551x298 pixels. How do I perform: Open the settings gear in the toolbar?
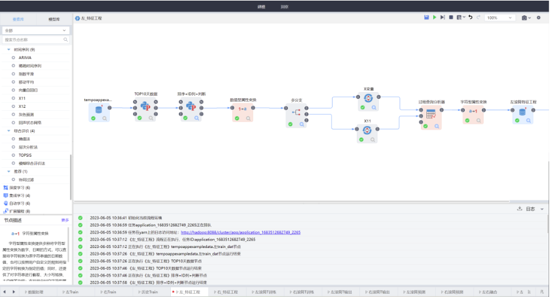tap(538, 18)
